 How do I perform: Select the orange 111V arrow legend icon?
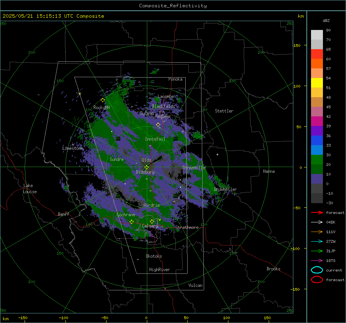pyautogui.click(x=317, y=232)
